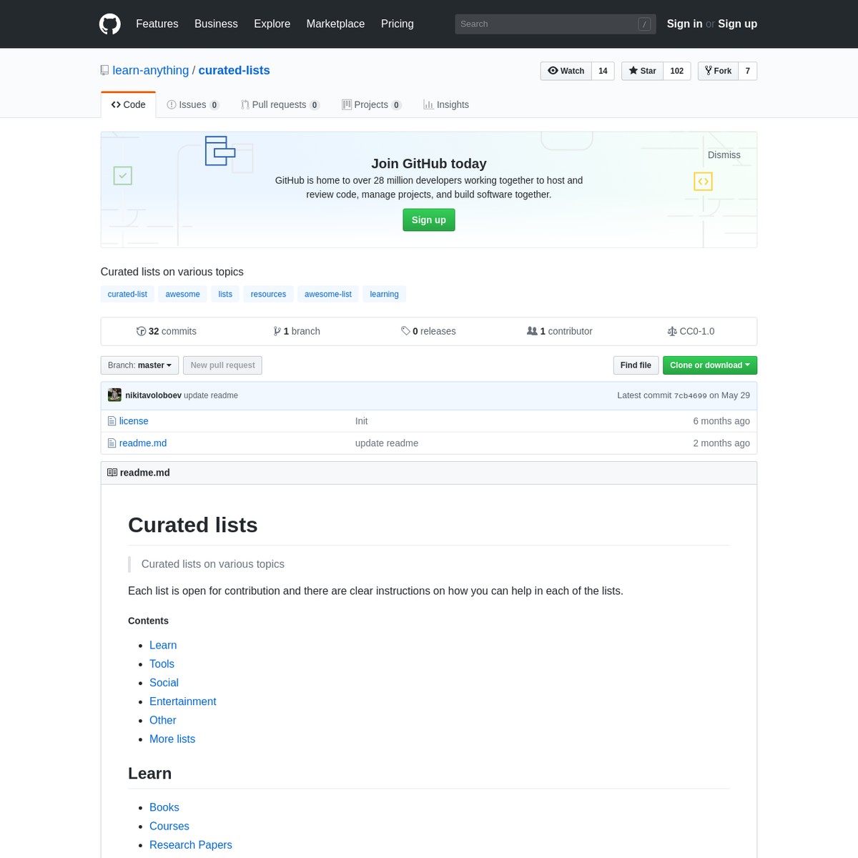The width and height of the screenshot is (858, 858).
Task: Open the license file
Action: pos(134,421)
